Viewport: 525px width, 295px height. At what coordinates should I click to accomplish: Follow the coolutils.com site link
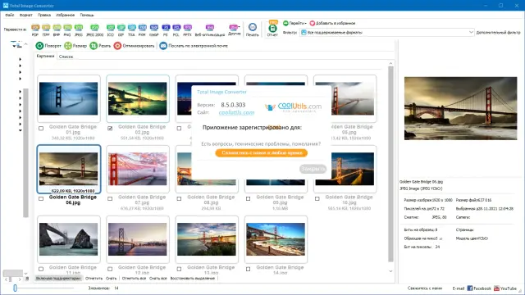pos(236,112)
